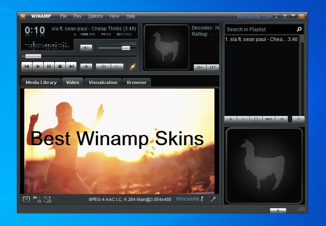
Task: Open video options wrench icon
Action: coord(213,199)
